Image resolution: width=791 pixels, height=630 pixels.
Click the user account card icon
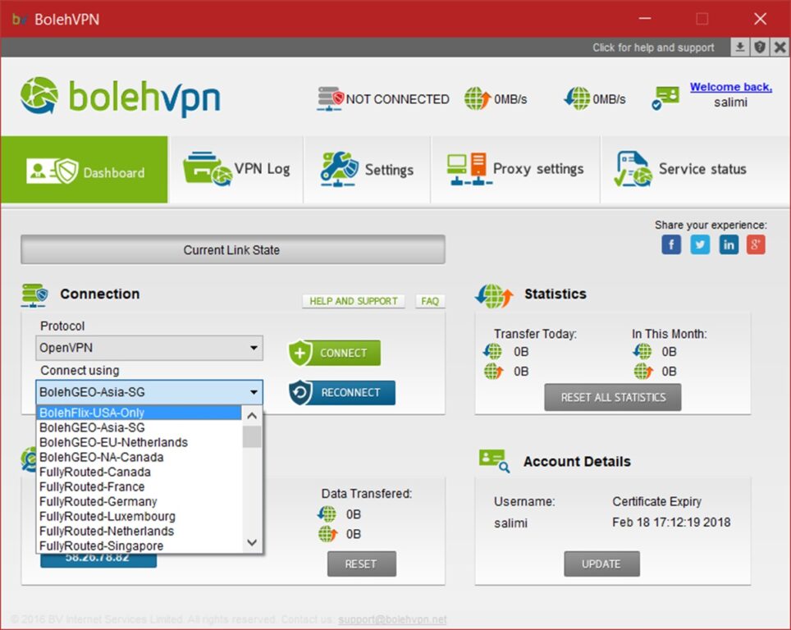[x=665, y=98]
